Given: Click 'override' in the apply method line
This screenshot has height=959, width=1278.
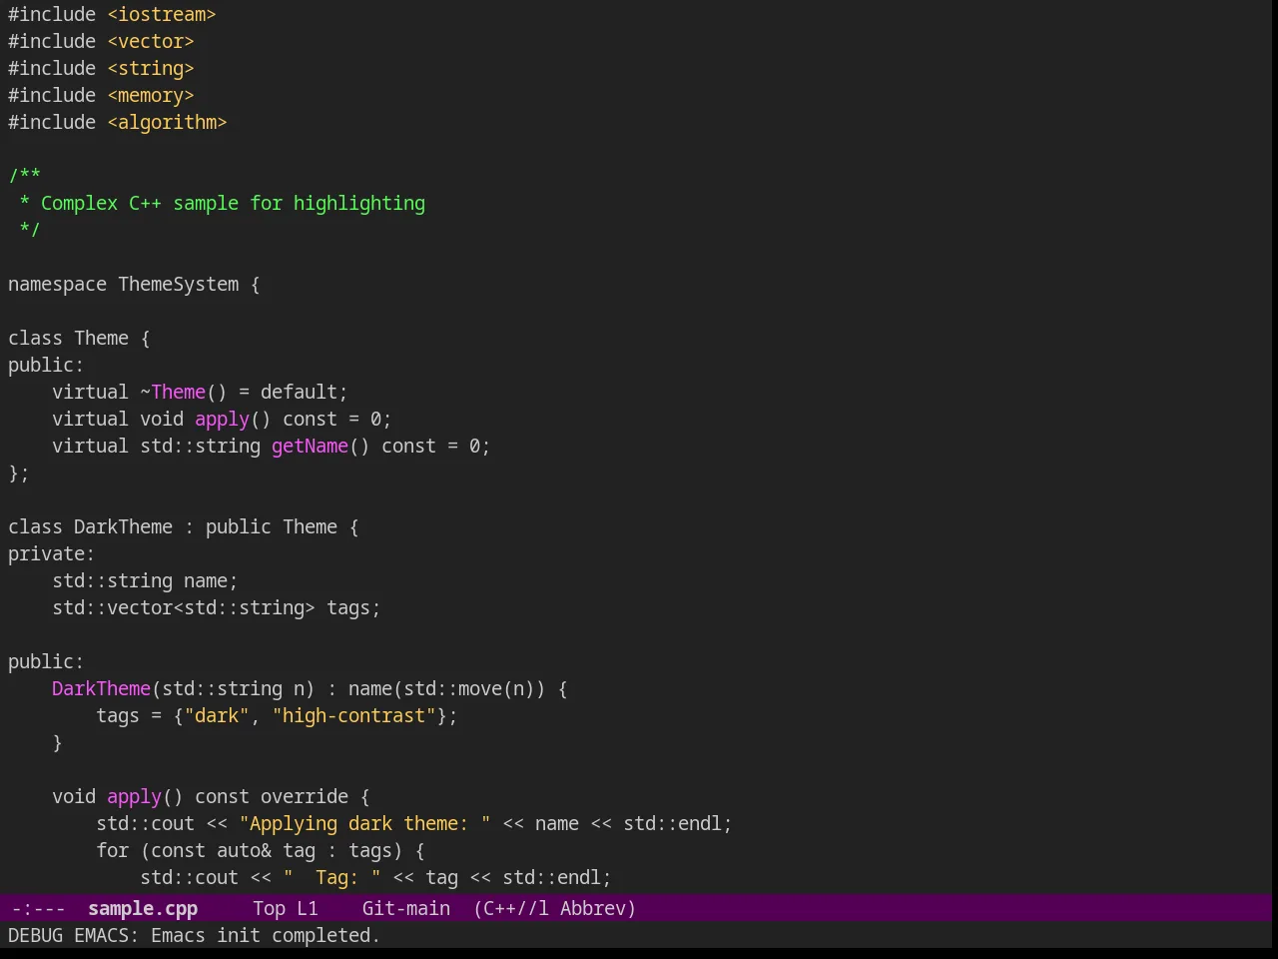Looking at the screenshot, I should click(305, 796).
